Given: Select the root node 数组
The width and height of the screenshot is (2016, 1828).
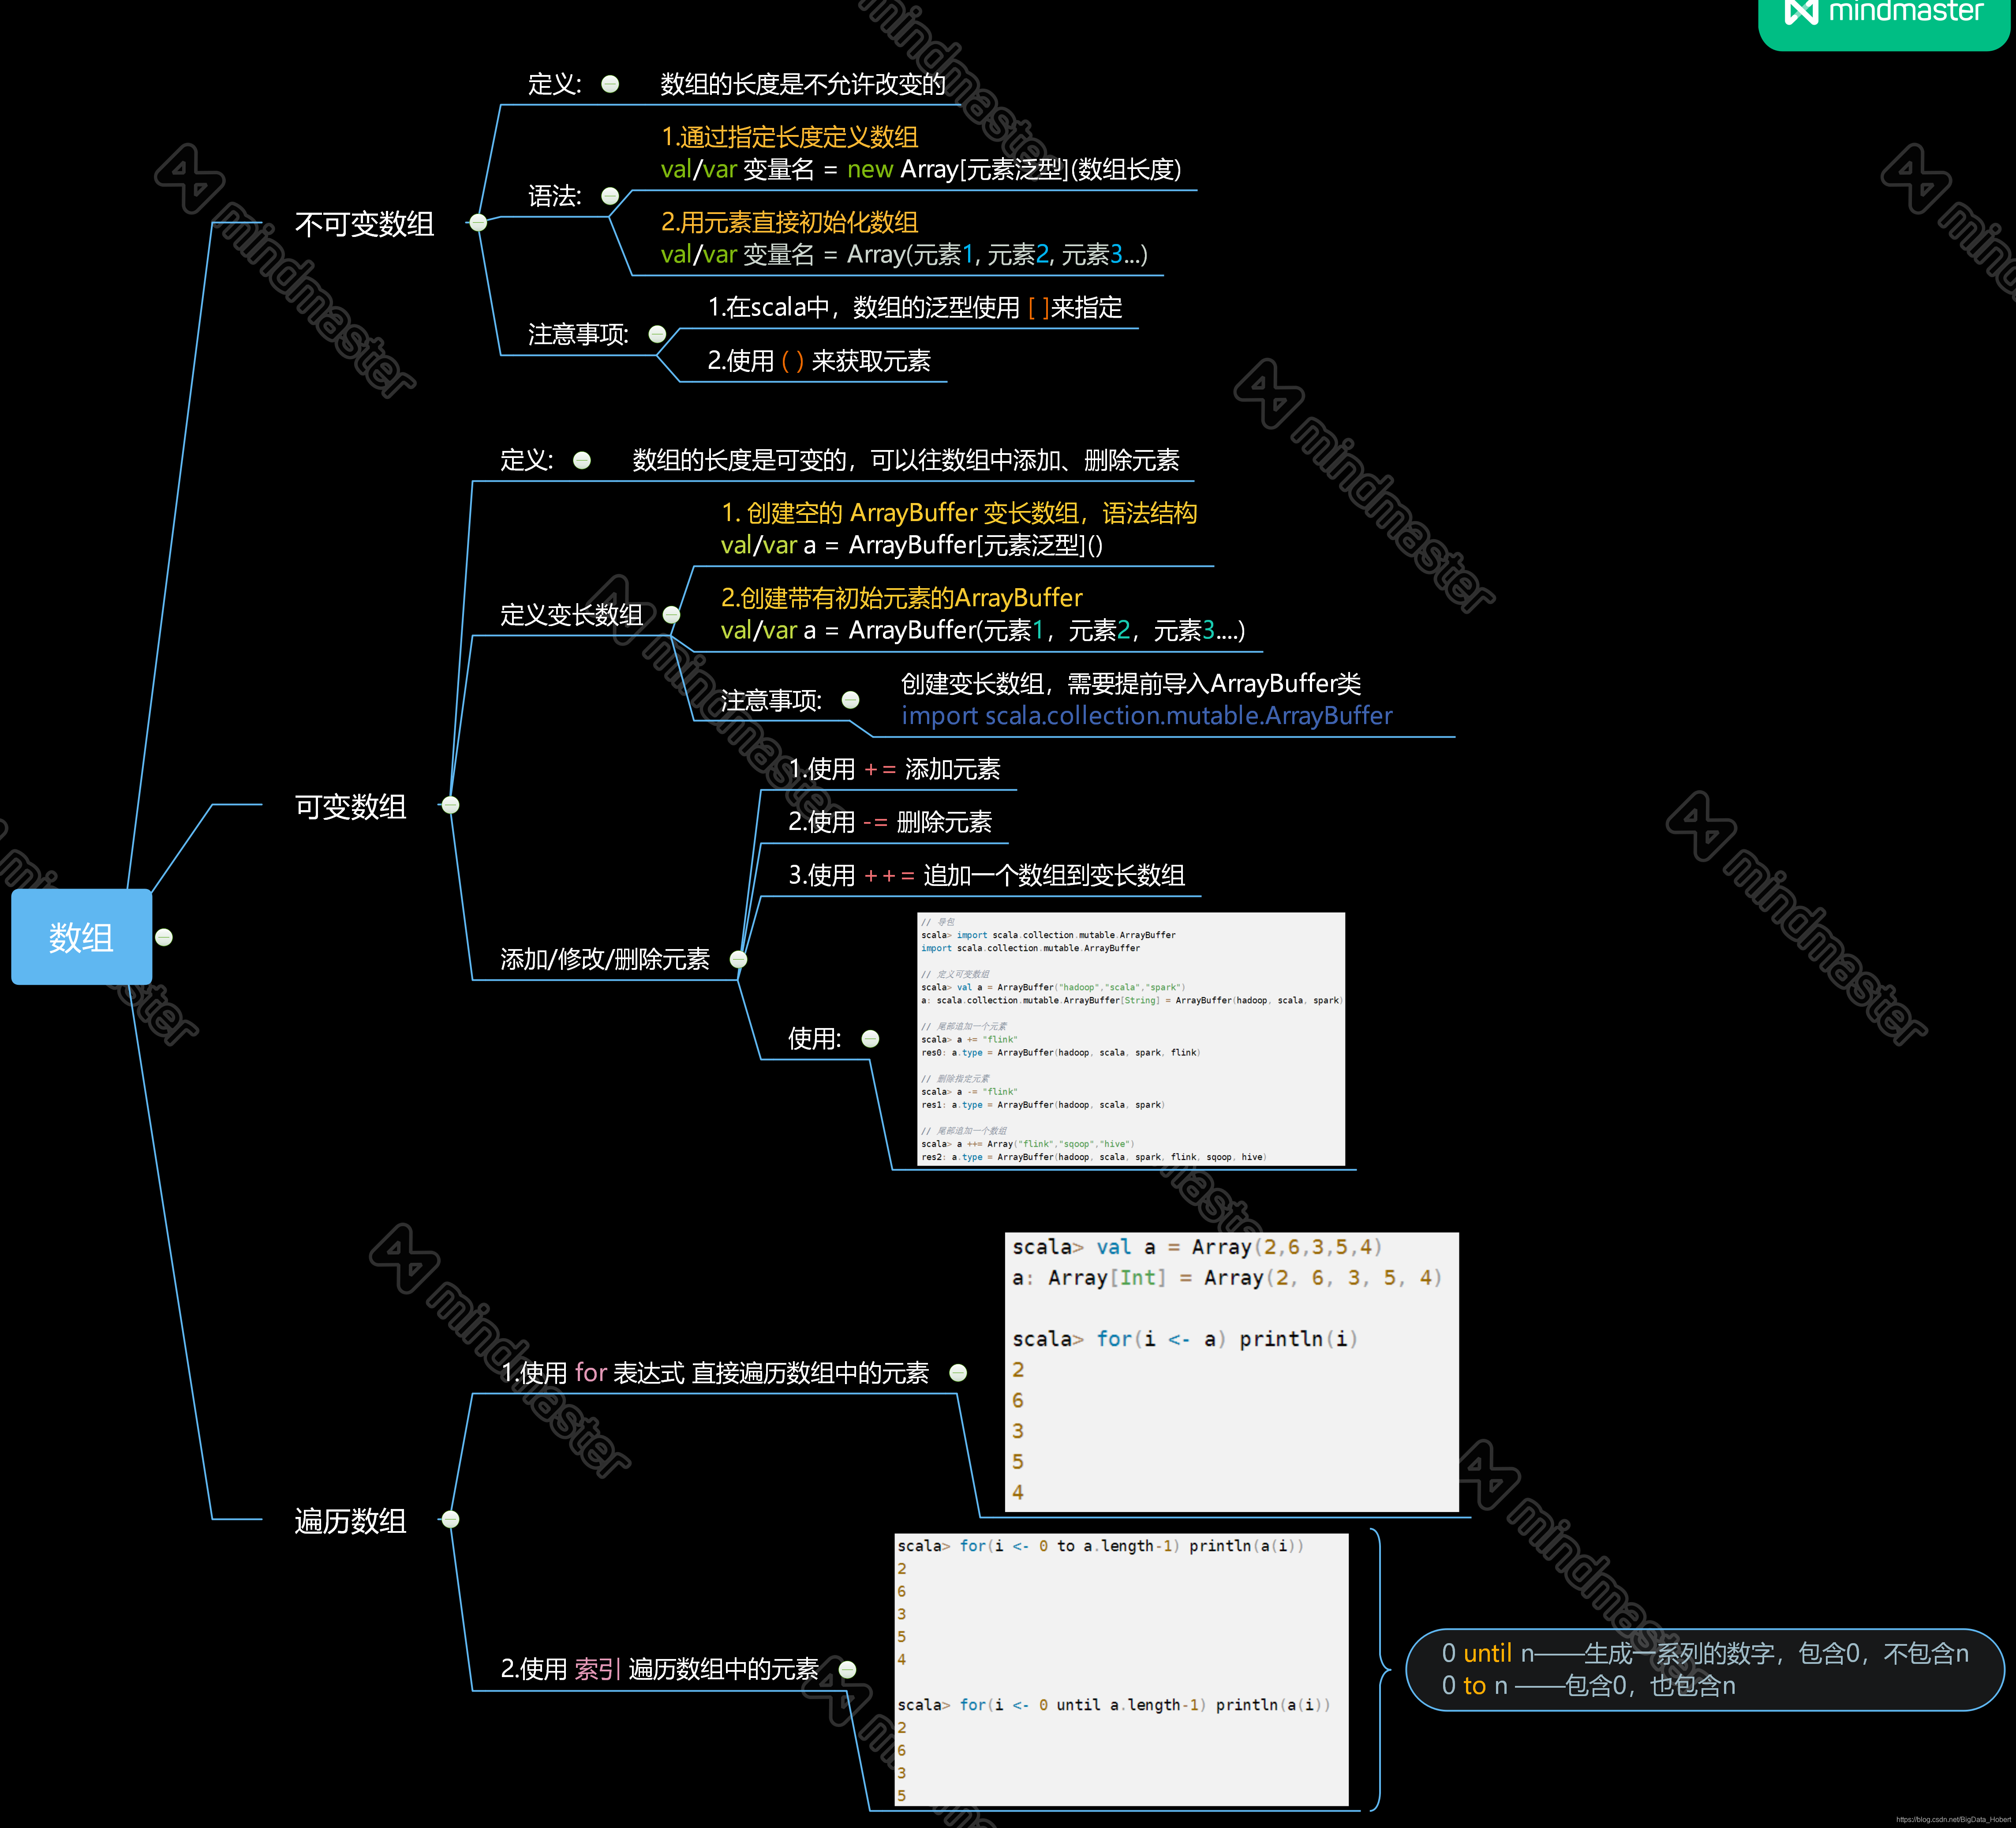Looking at the screenshot, I should tap(81, 937).
